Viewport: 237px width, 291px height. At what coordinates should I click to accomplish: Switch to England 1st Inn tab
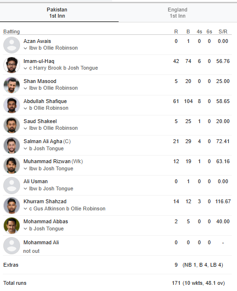point(178,12)
